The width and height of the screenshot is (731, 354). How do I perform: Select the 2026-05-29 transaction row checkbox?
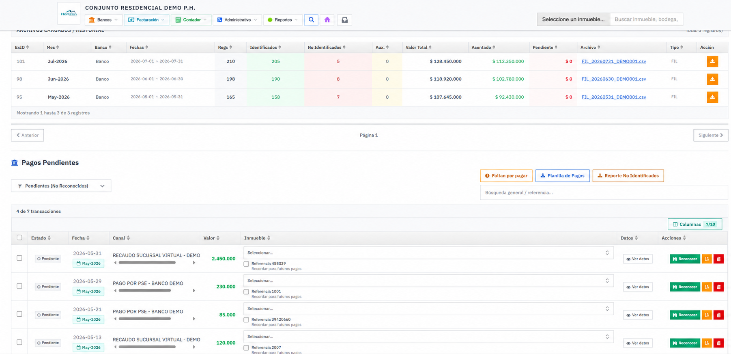click(19, 286)
